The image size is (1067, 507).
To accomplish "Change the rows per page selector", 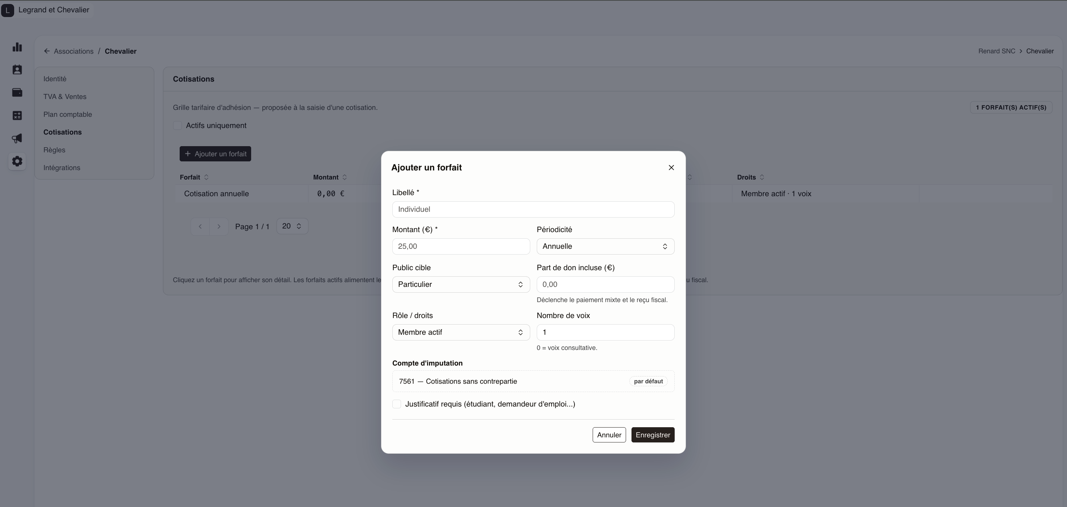I will point(292,226).
